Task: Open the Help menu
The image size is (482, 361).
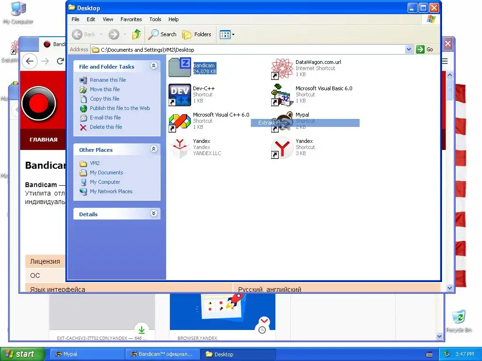Action: (173, 19)
